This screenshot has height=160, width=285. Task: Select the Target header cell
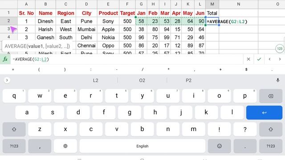point(127,13)
